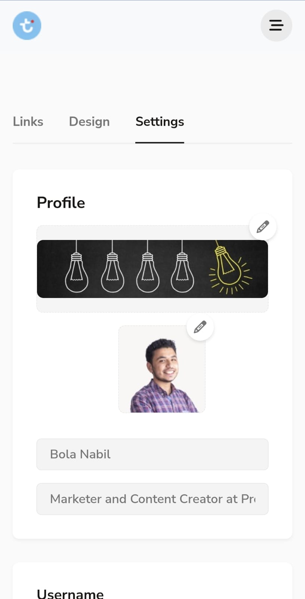Switch to the Links tab
The image size is (305, 599).
28,122
